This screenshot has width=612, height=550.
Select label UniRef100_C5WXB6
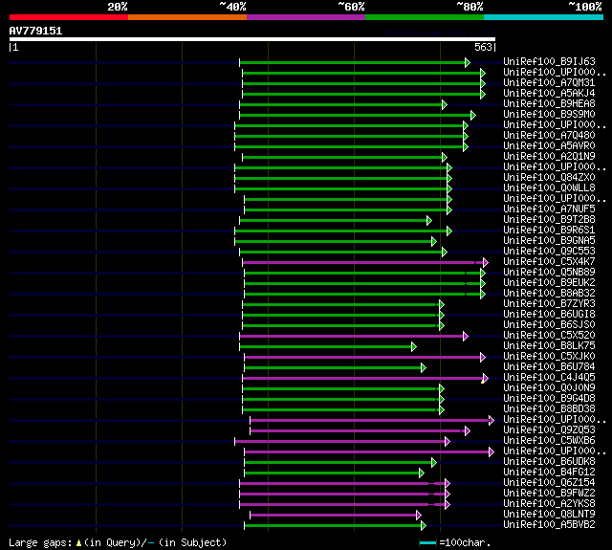pos(549,441)
